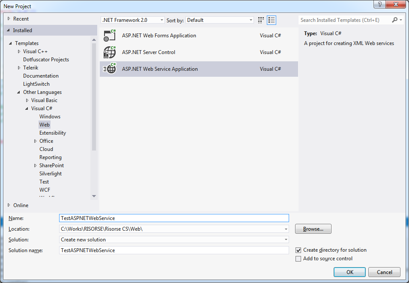Collapse the Templates tree node

click(x=10, y=43)
